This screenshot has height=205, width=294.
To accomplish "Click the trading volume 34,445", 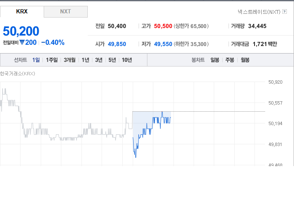I will (x=257, y=26).
